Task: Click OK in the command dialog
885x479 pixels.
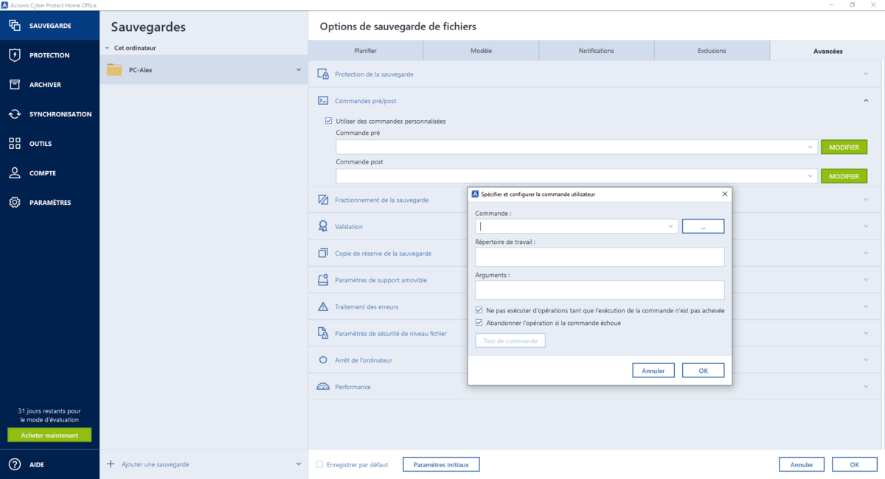Action: point(703,371)
